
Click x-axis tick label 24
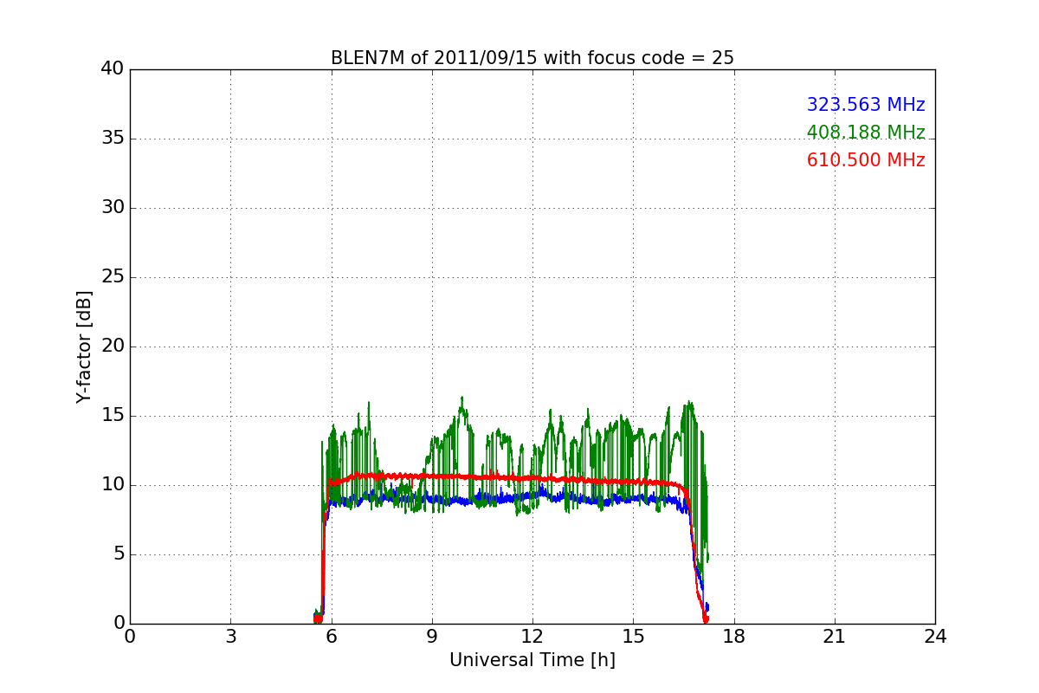pyautogui.click(x=935, y=636)
